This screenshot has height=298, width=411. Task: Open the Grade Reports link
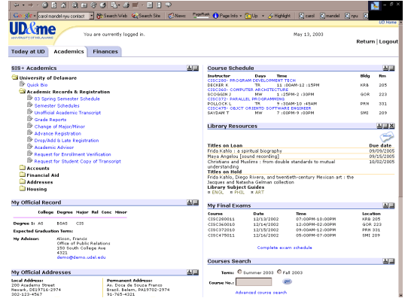point(50,120)
